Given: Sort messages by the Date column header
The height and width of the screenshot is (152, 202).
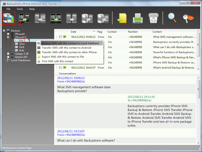Looking at the screenshot, I should [73, 32].
